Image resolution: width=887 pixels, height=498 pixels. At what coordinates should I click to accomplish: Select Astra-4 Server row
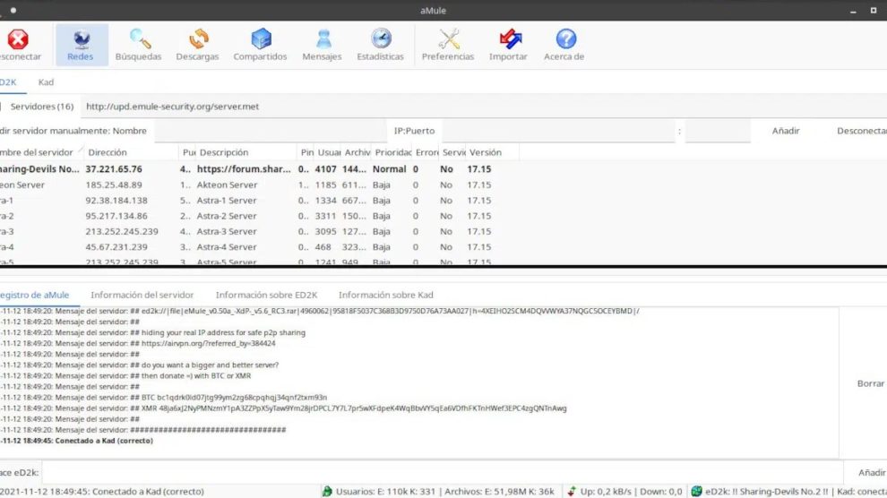pyautogui.click(x=259, y=247)
